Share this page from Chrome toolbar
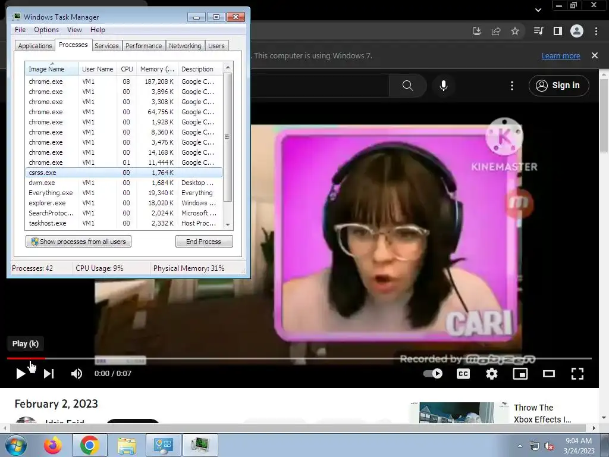Image resolution: width=609 pixels, height=457 pixels. 496,31
